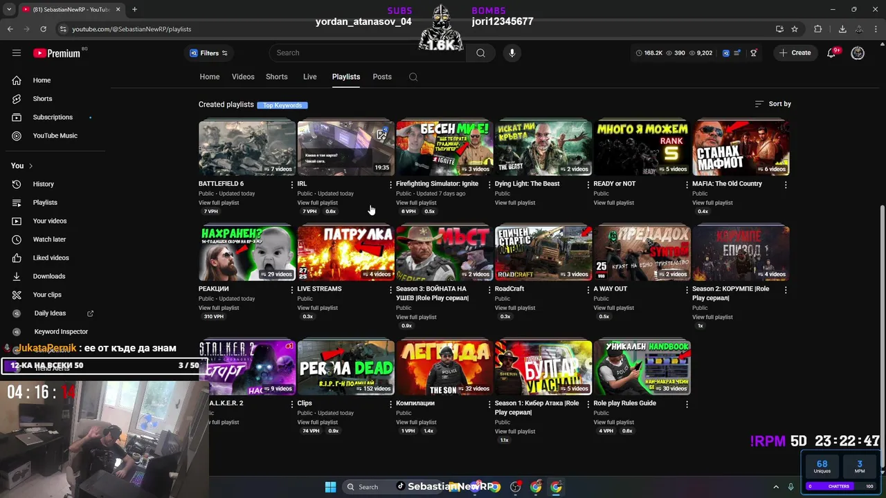Open options menu for Firefighting Simulator: Ignite

pyautogui.click(x=489, y=185)
